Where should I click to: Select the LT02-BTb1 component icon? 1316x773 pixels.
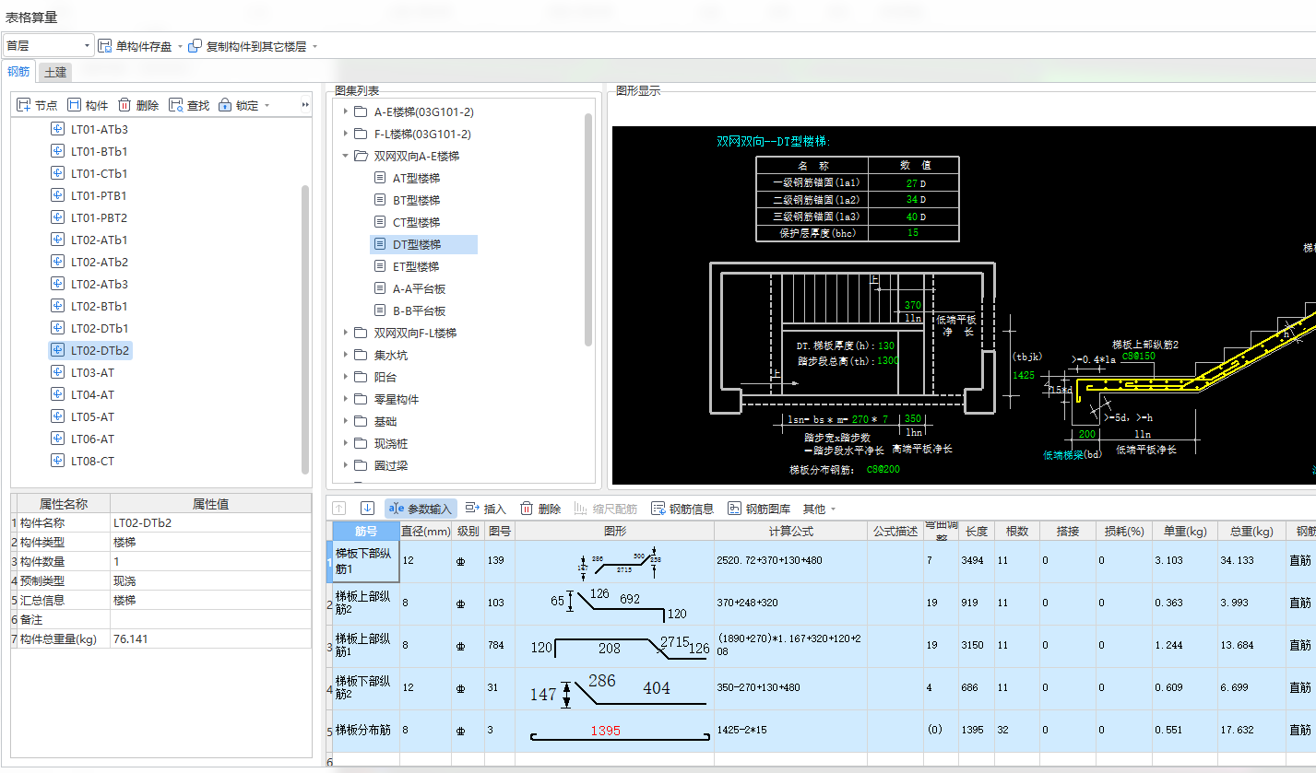[x=58, y=306]
